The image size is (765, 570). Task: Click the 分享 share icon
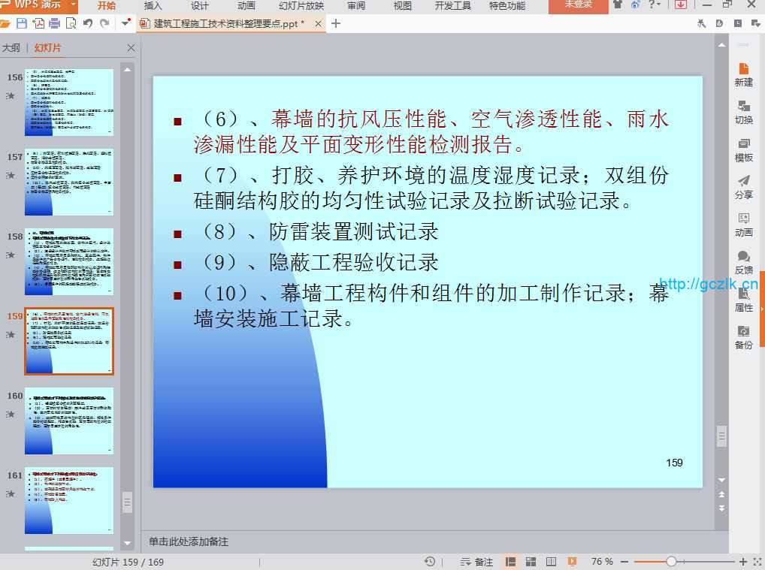(743, 186)
